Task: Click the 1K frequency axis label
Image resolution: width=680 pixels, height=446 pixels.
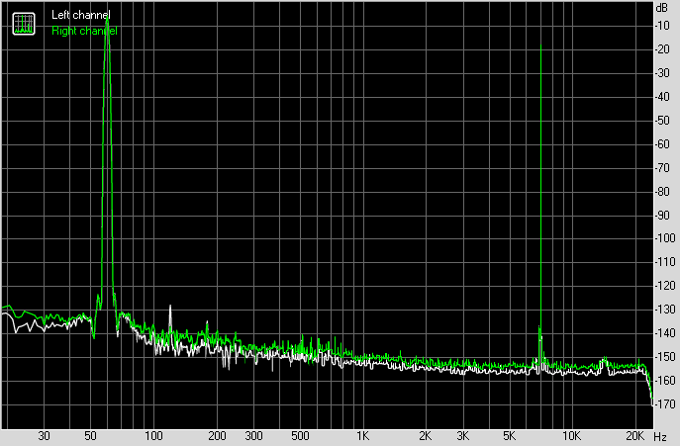Action: coord(363,436)
